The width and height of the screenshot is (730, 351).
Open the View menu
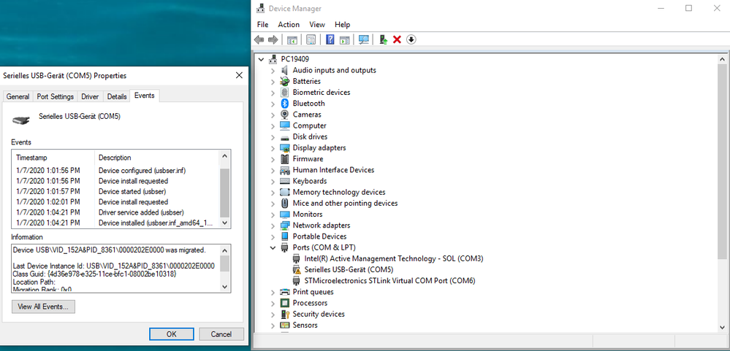317,25
